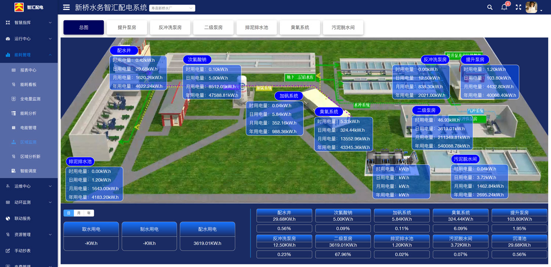Click the 配水井 label on map
The width and height of the screenshot is (551, 267).
click(x=124, y=51)
